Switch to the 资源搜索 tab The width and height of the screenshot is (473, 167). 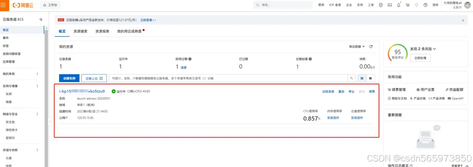tap(80, 31)
